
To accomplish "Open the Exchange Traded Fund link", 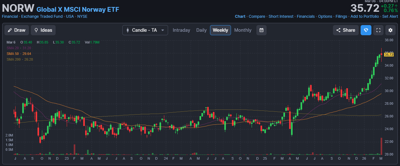I will coord(42,17).
